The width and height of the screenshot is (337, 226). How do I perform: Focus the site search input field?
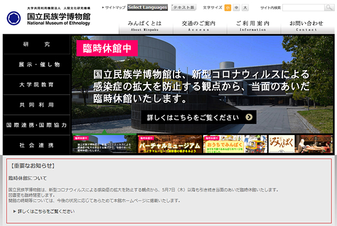(x=303, y=8)
